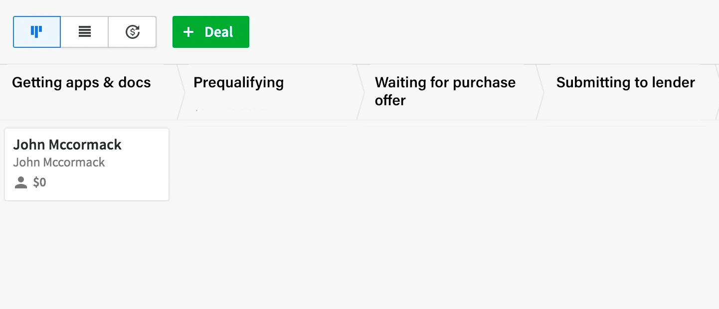Click the $0 deal value

(x=39, y=182)
